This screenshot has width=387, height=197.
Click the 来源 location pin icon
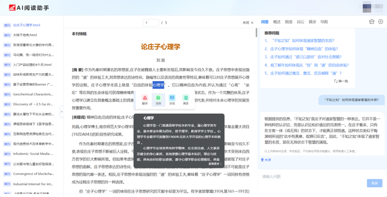[x=262, y=160]
